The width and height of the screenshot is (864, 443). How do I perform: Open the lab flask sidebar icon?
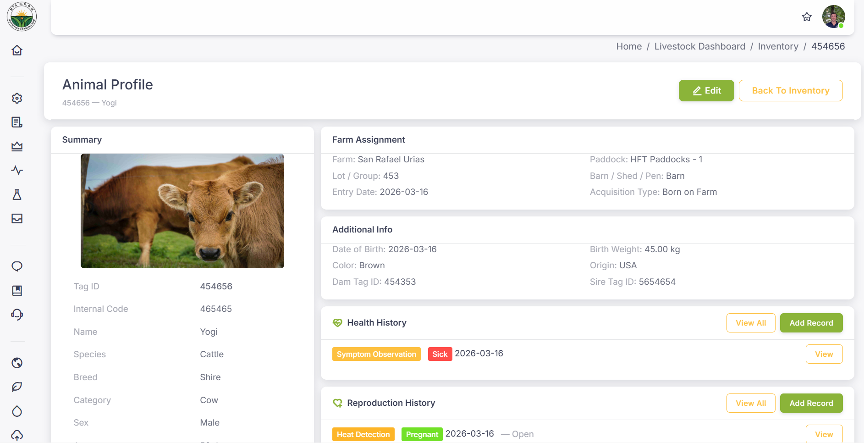17,194
